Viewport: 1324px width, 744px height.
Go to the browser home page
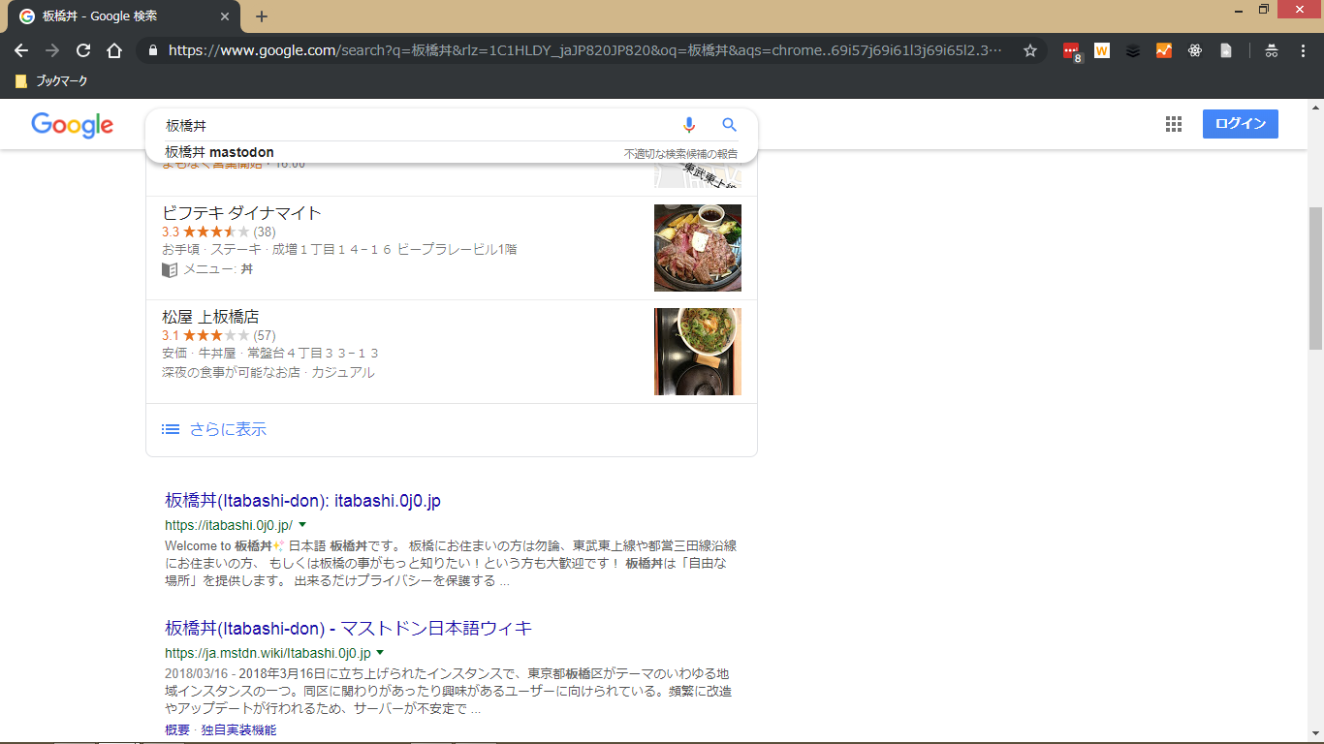click(114, 50)
